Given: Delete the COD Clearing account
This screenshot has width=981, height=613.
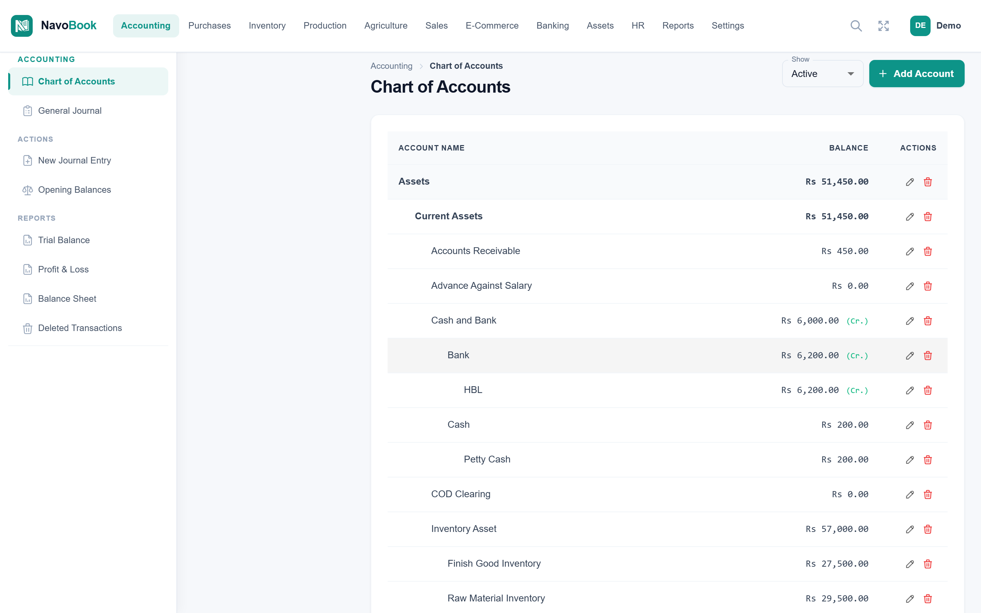Looking at the screenshot, I should coord(928,494).
